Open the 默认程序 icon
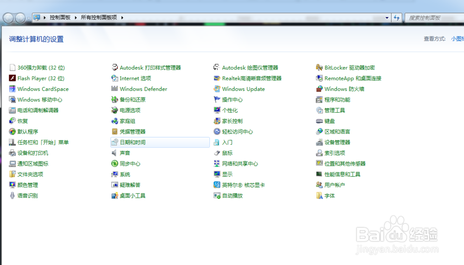Image resolution: width=464 pixels, height=265 pixels. point(12,131)
